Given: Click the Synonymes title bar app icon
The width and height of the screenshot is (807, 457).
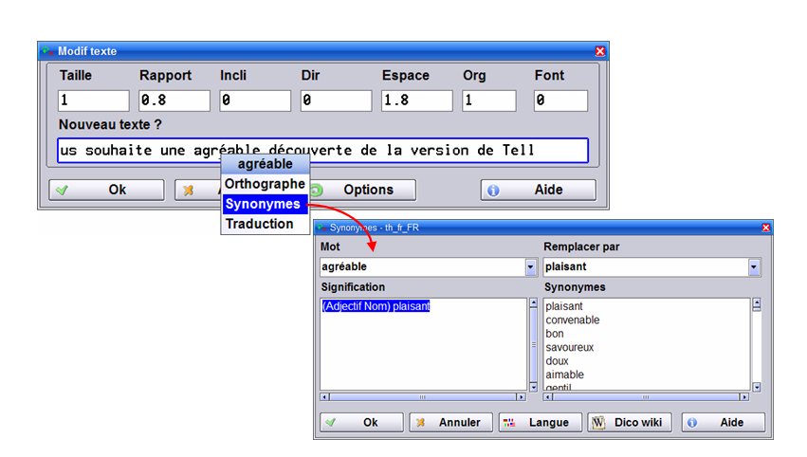Looking at the screenshot, I should pyautogui.click(x=322, y=228).
